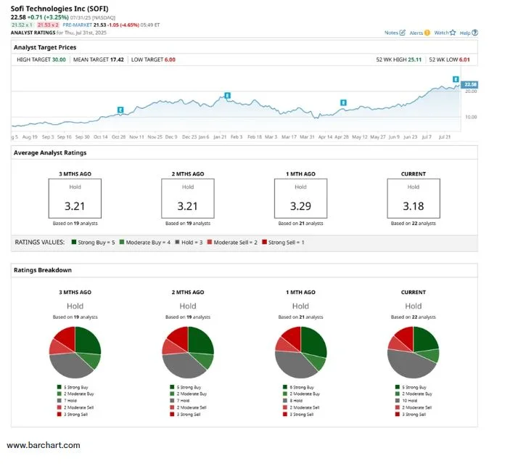Click the Strong Sell = 1 legend swatch
This screenshot has width=518, height=464.
pos(265,242)
